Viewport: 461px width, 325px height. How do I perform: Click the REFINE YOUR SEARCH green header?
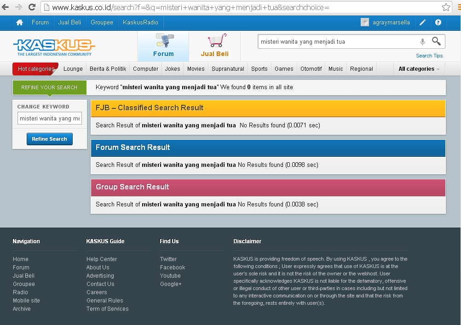49,87
